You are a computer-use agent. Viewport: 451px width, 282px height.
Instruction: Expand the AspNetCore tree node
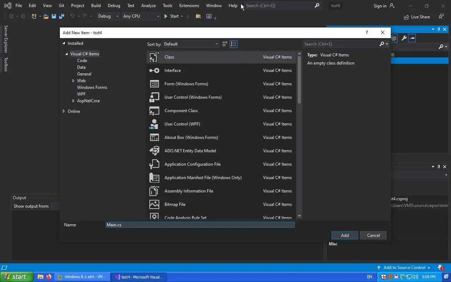(73, 101)
